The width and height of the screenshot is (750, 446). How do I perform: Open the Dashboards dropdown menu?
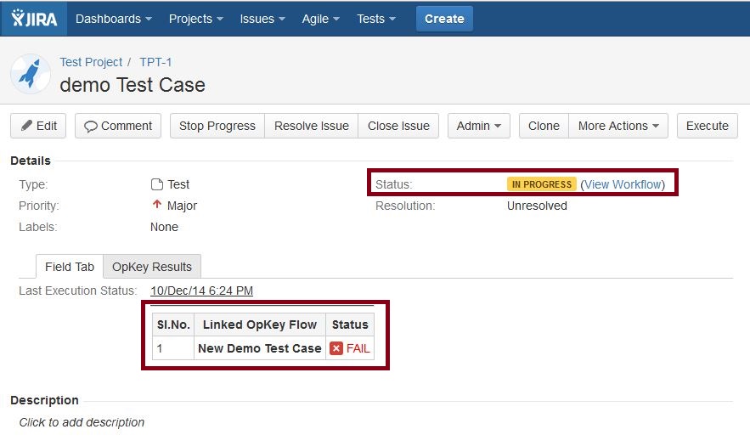(114, 19)
